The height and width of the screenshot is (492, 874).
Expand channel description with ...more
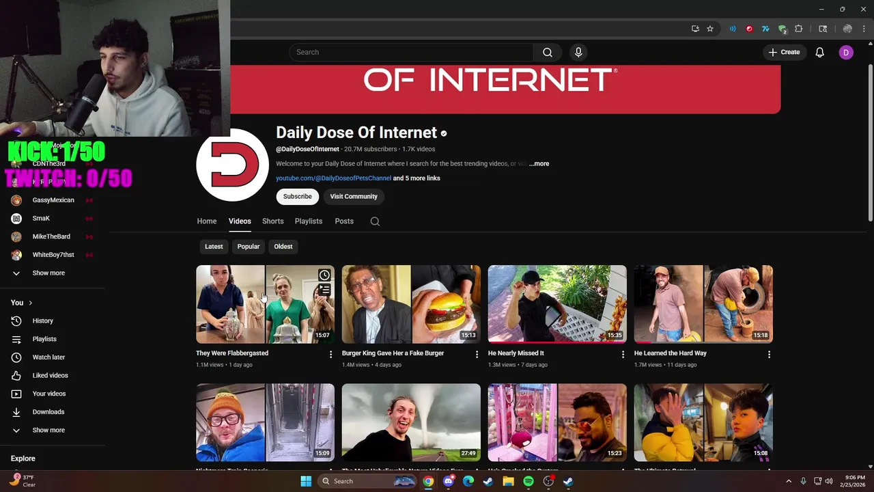point(539,164)
